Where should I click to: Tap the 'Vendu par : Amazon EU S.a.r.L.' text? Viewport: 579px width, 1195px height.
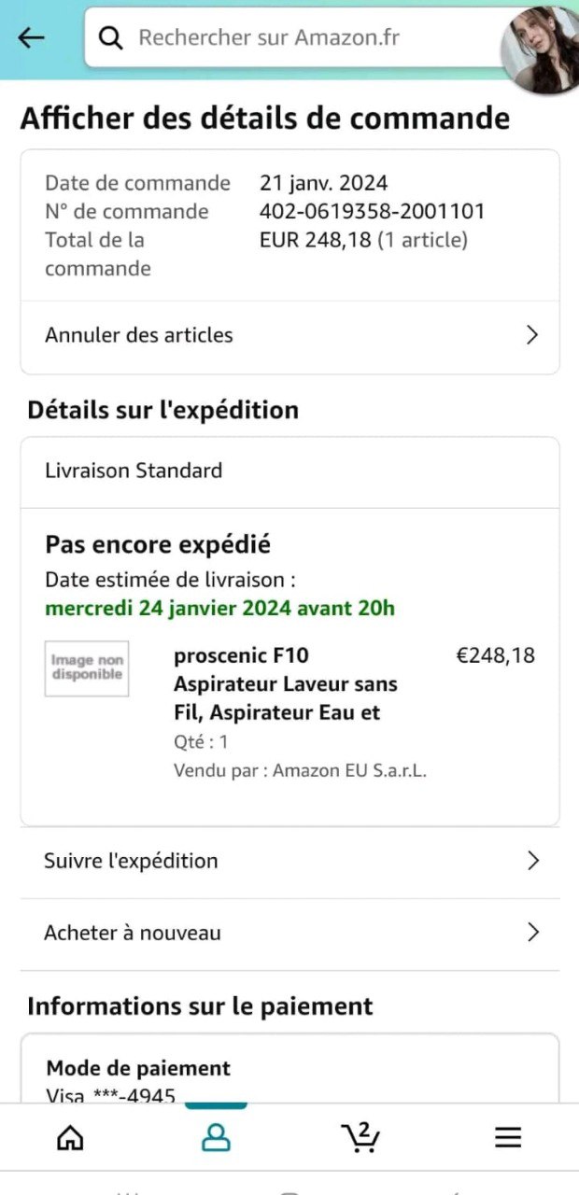300,771
